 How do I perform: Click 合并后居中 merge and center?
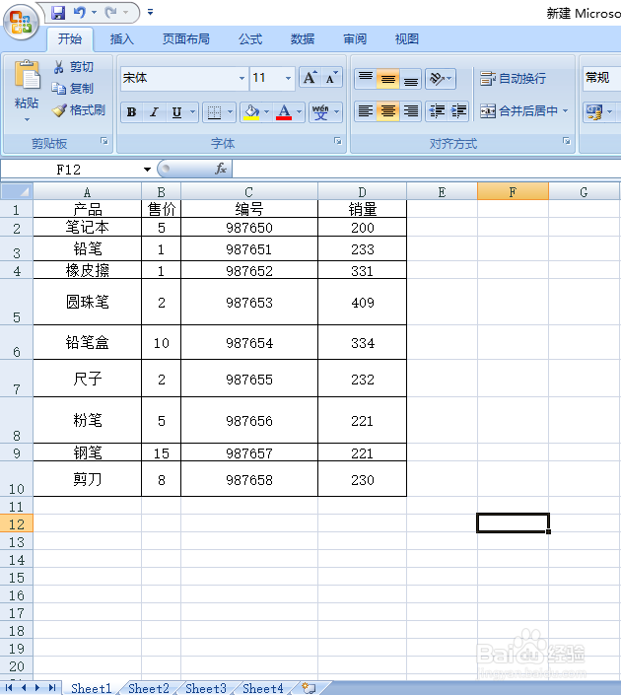[519, 110]
